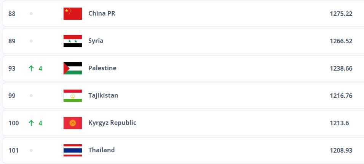Click the China PR flag icon

72,14
